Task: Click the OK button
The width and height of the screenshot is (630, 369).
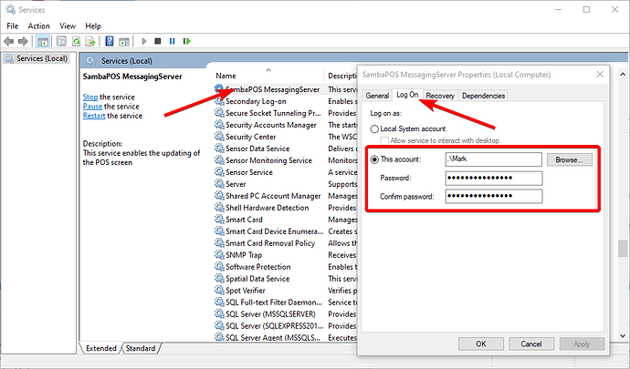Action: pos(481,343)
